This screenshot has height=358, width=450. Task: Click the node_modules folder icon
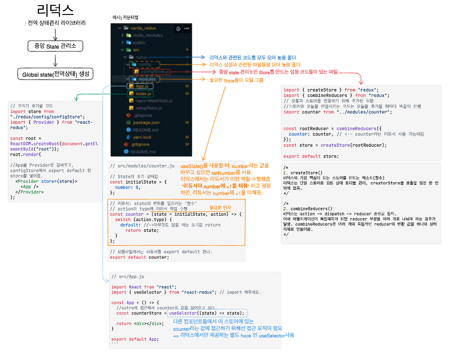pos(129,35)
